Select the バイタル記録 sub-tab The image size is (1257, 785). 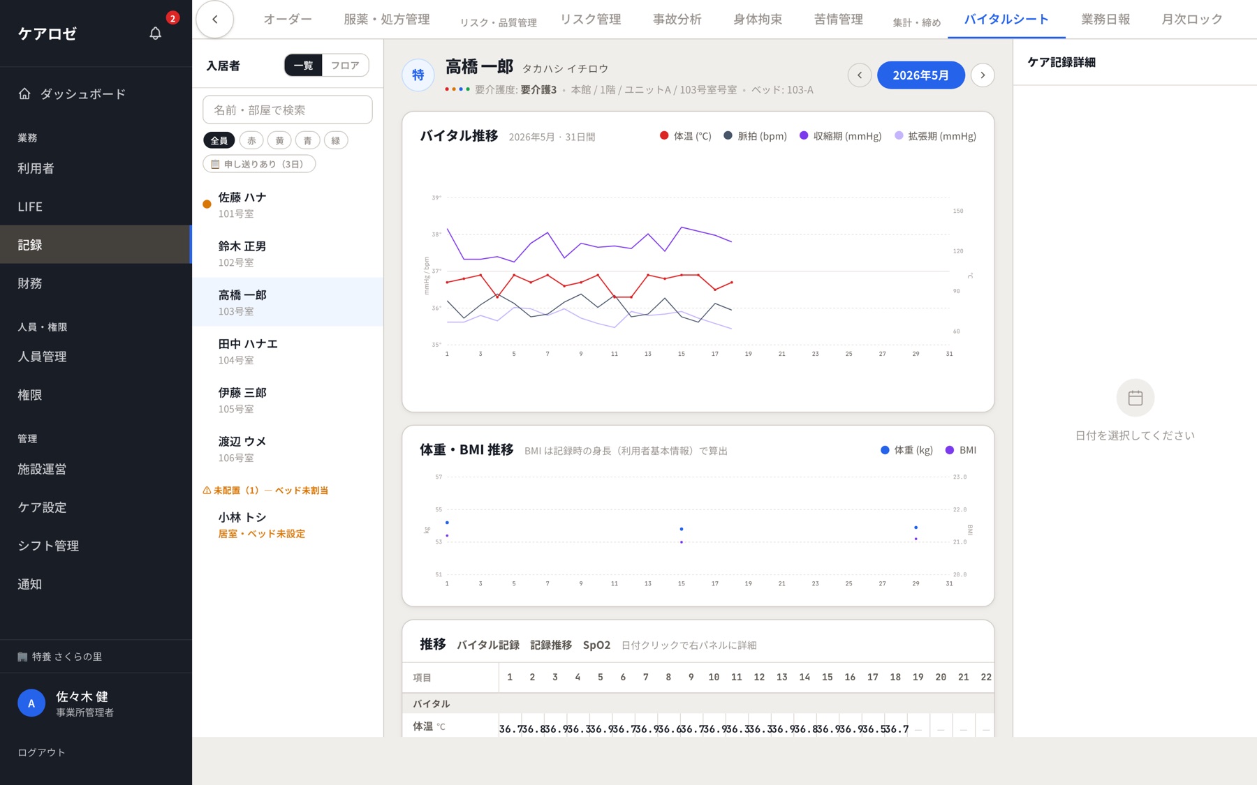[488, 645]
